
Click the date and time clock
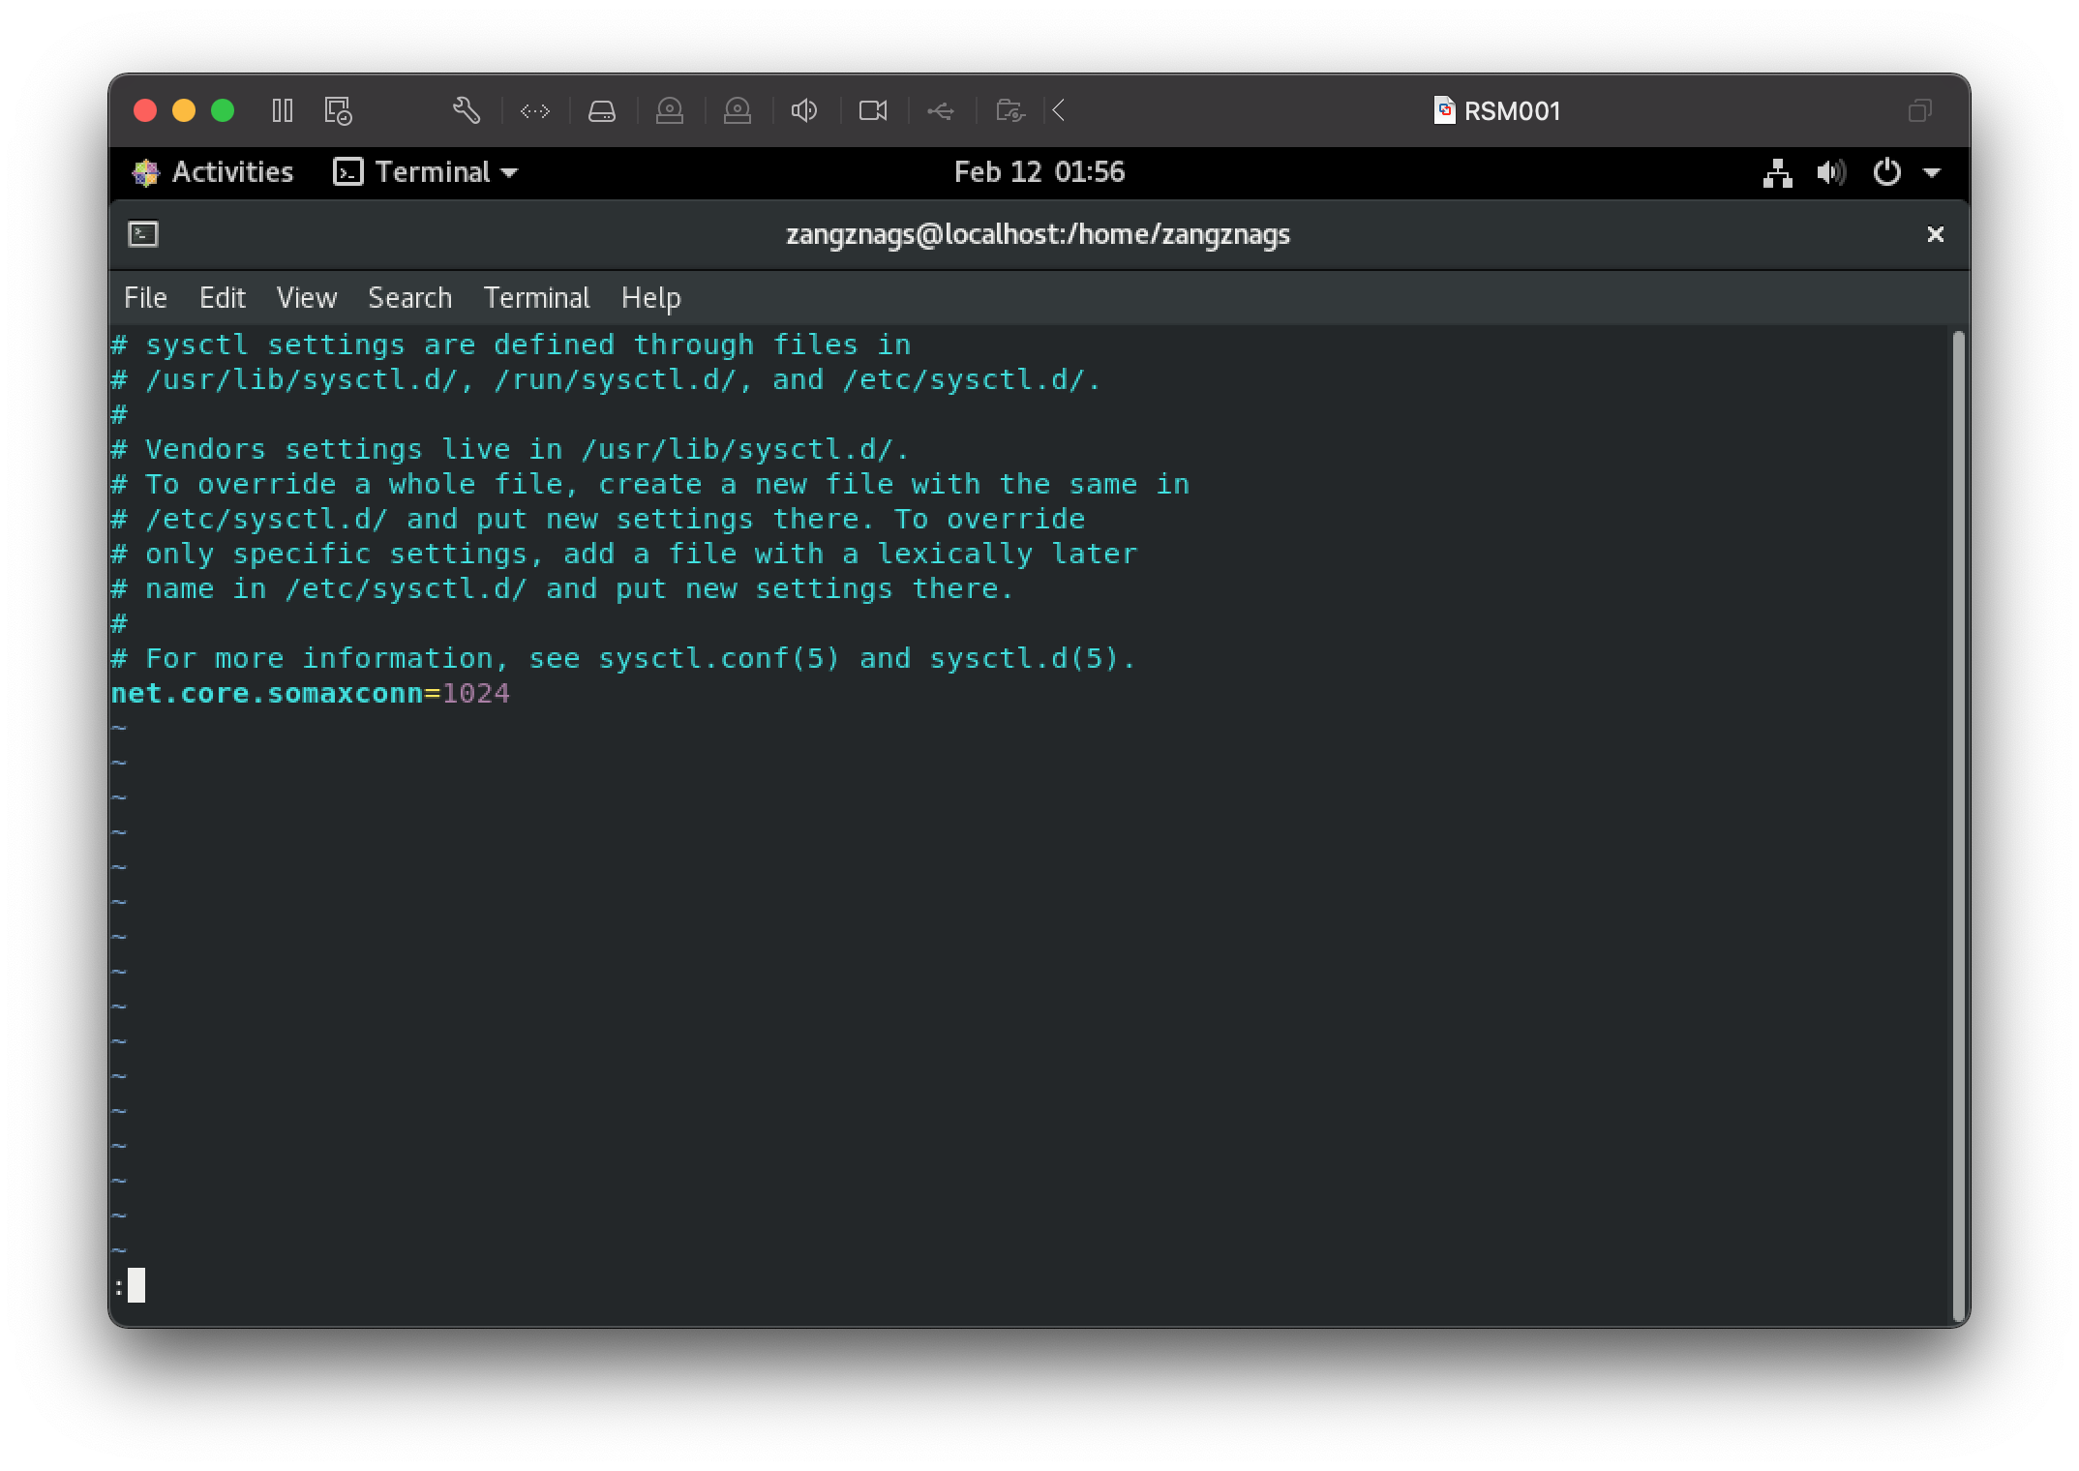(1039, 172)
